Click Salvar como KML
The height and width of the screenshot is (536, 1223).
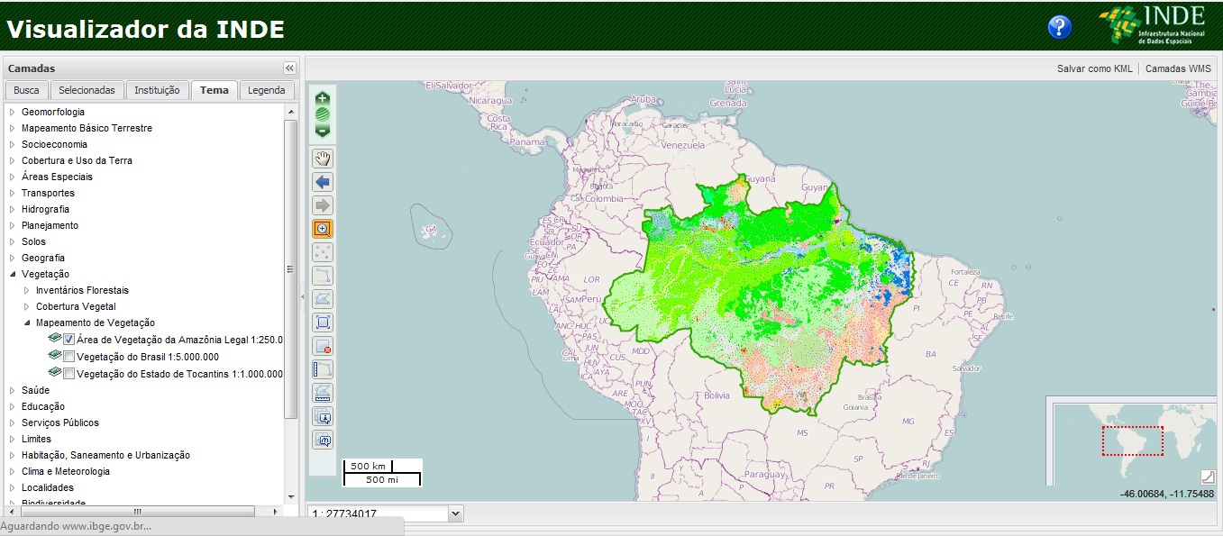(x=1094, y=68)
